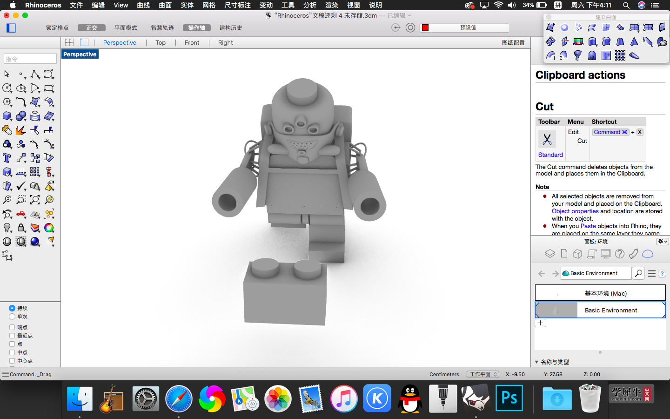This screenshot has height=419, width=670.
Task: Open the color wheel tool
Action: tap(49, 228)
